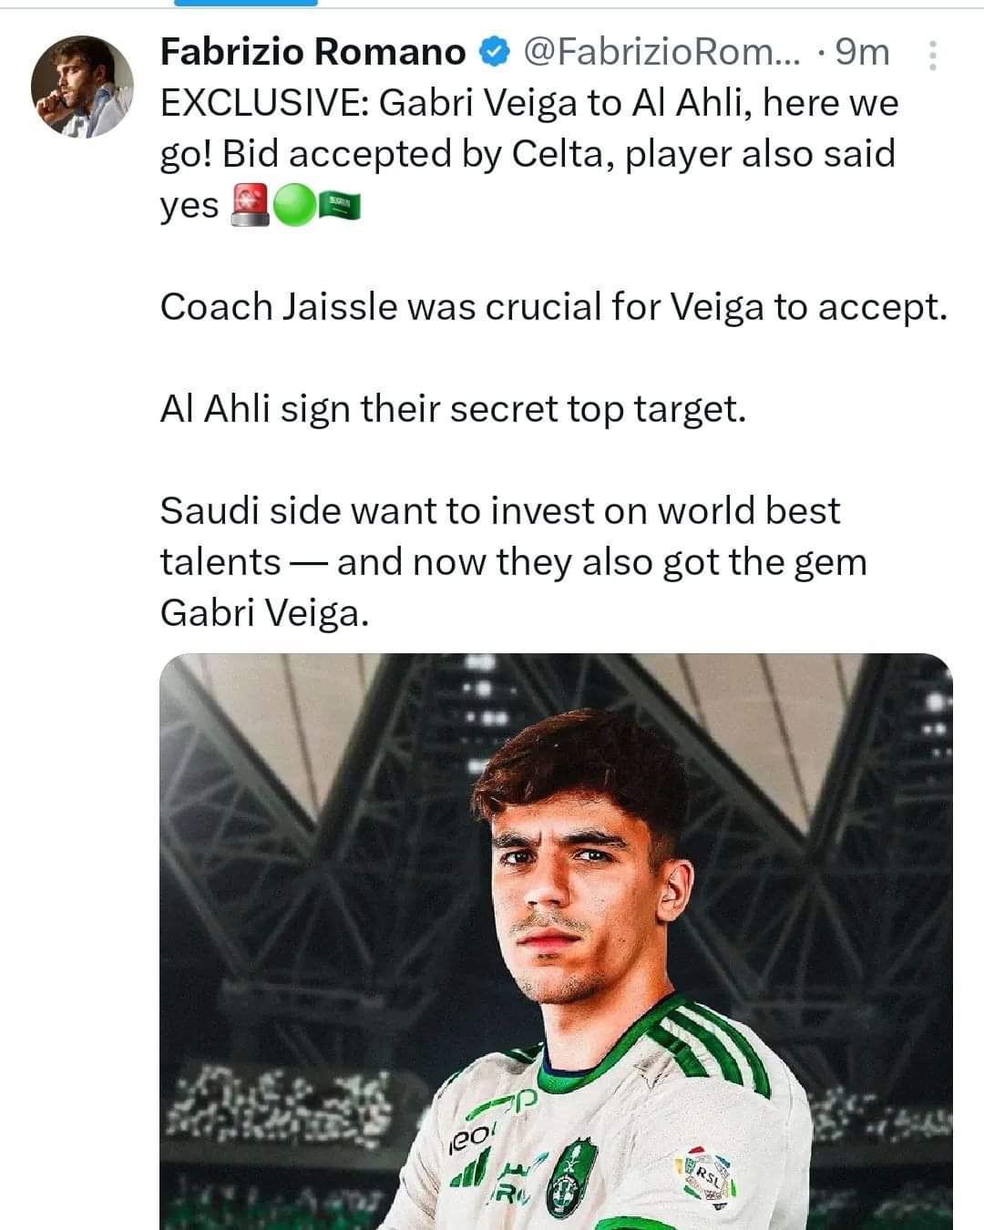Select the active blue tab indicator
Image resolution: width=984 pixels, height=1230 pixels.
coord(245,3)
